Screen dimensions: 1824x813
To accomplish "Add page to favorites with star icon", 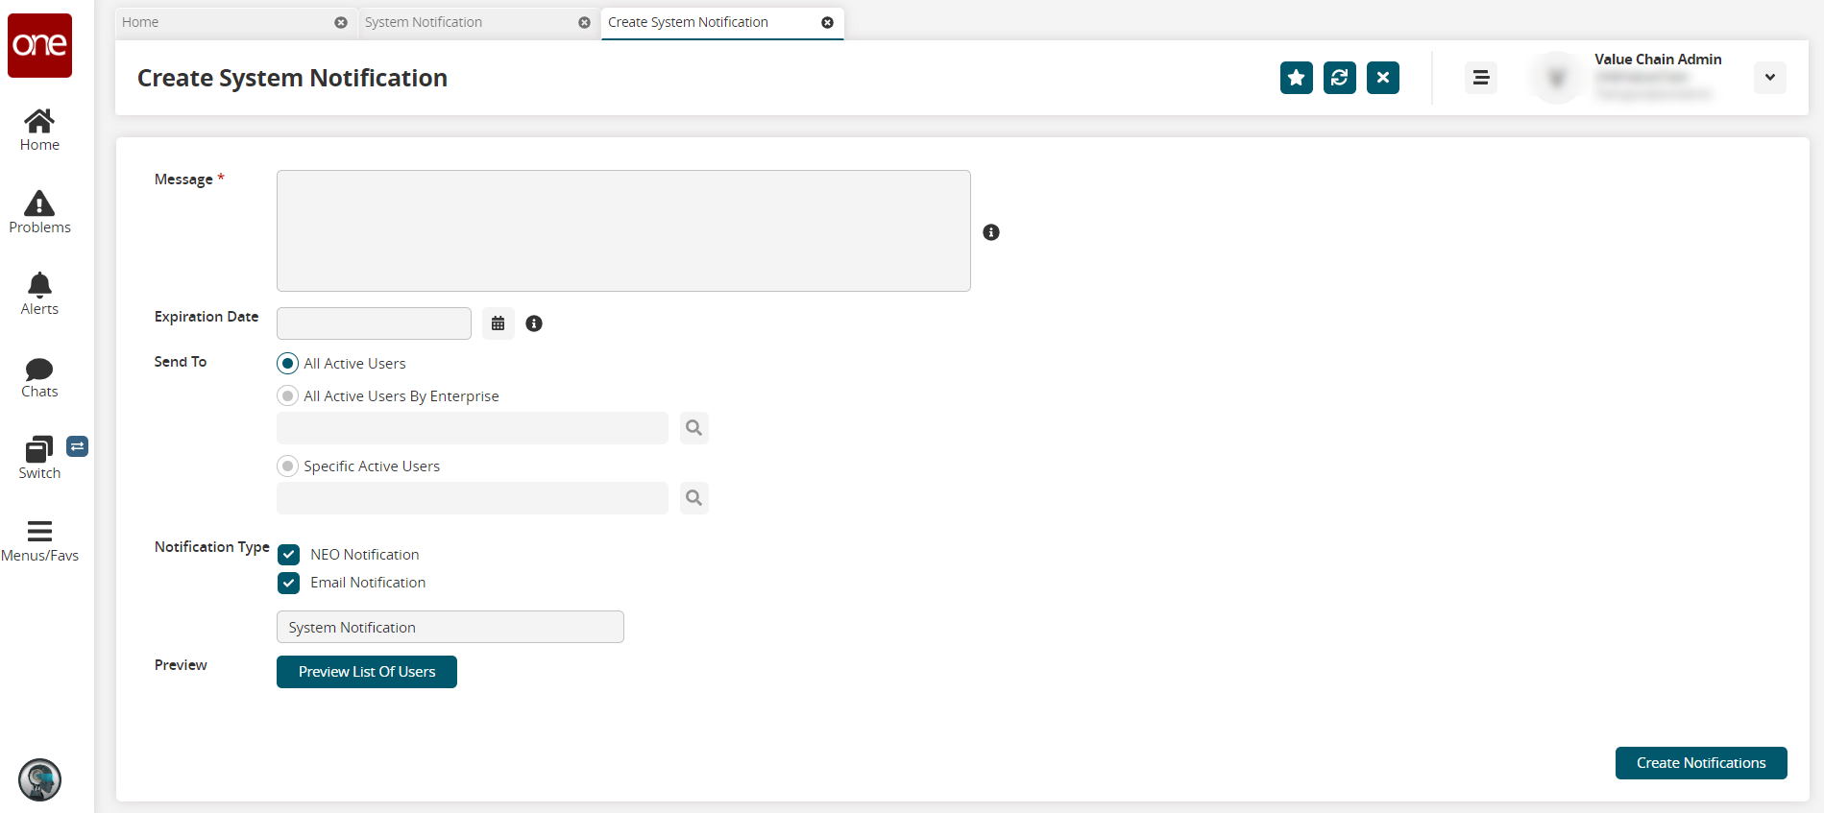I will pos(1297,78).
